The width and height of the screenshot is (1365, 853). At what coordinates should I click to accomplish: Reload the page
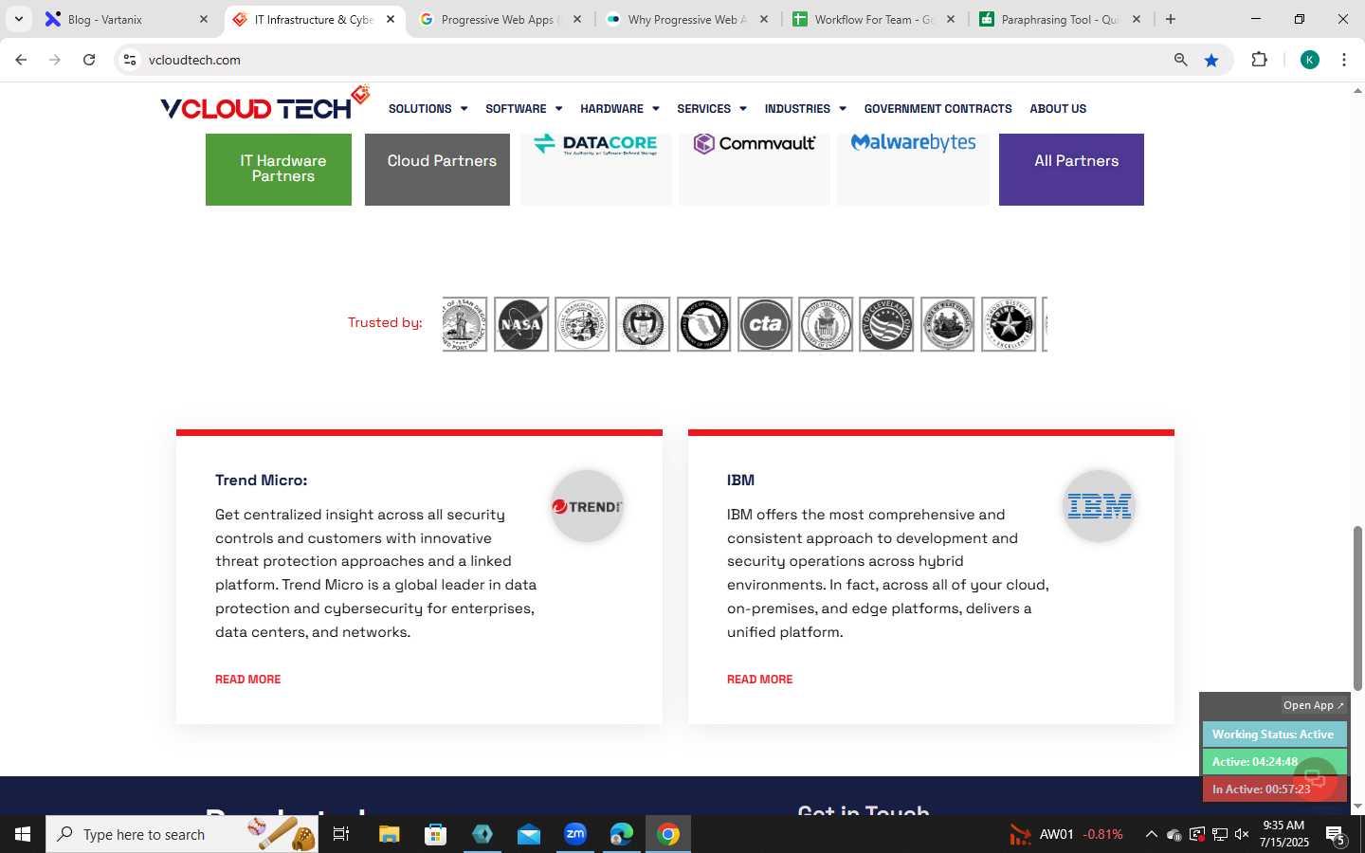click(89, 60)
